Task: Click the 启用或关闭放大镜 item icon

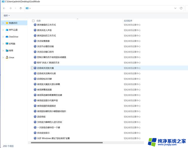Action: (x=35, y=68)
